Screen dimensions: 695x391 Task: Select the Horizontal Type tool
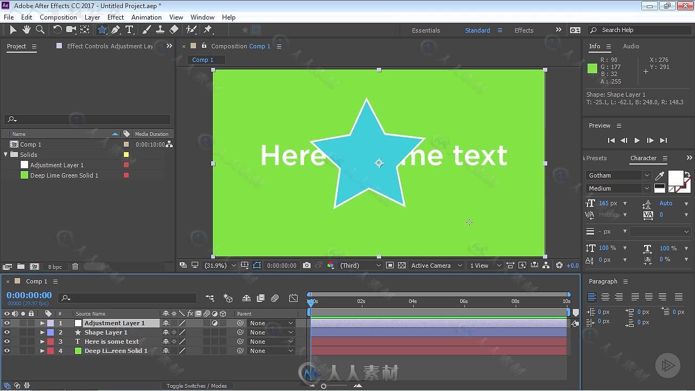pos(129,30)
